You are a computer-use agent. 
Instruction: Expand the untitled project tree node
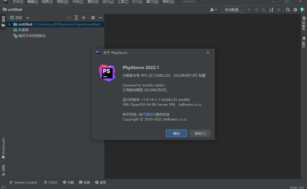(9, 24)
